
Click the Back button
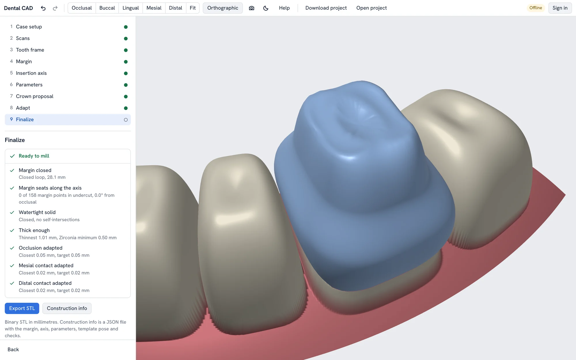tap(13, 350)
